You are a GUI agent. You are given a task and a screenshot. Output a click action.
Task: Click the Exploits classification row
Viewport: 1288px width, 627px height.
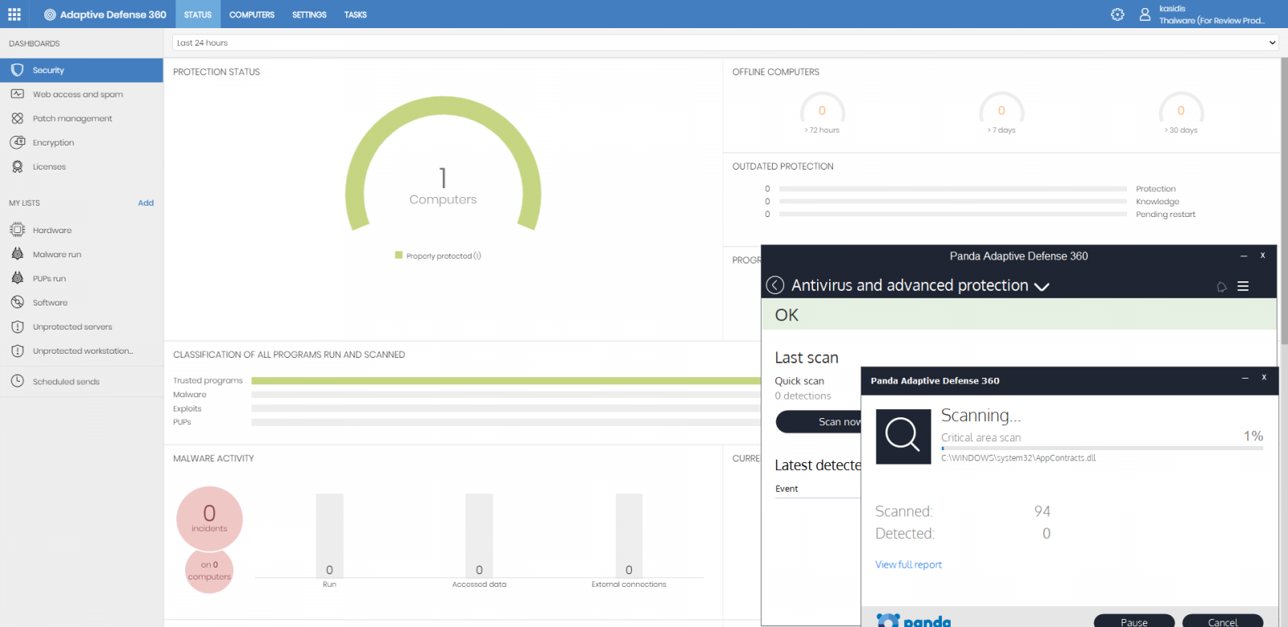[467, 408]
